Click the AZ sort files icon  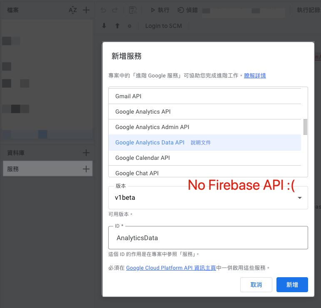73,10
